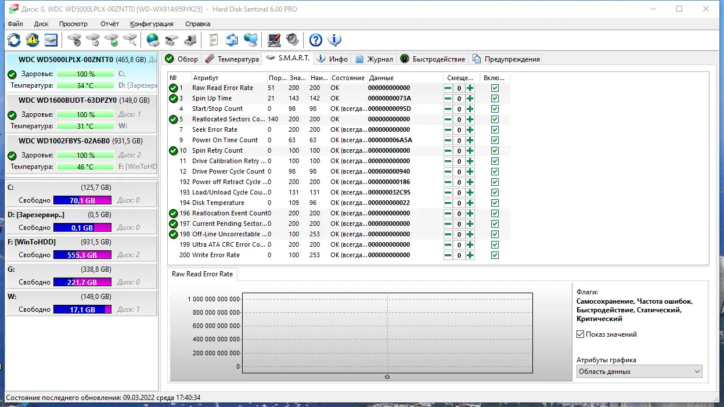Screen dimensions: 724x407
Task: Click the plus offset button for Drive Power Cycle Count
Action: (470, 172)
